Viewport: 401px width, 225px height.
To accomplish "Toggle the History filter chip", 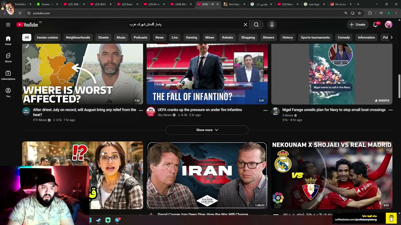I will click(x=287, y=37).
